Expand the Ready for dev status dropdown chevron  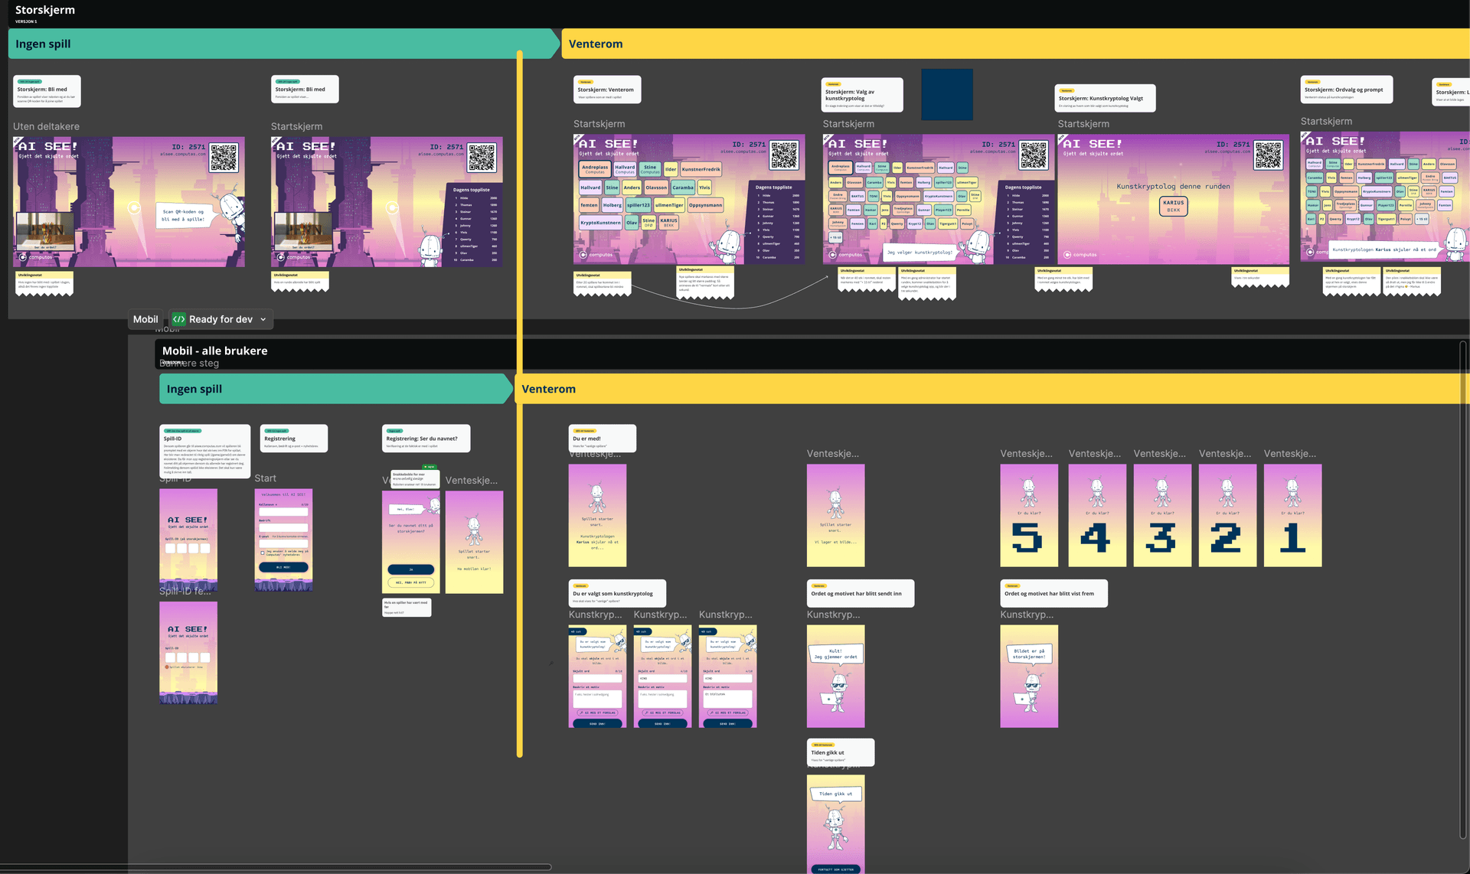(263, 320)
